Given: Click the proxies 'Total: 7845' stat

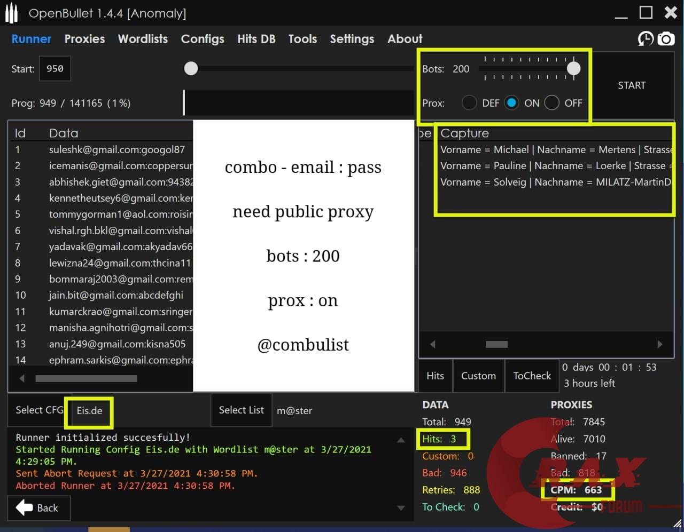Looking at the screenshot, I should [578, 422].
